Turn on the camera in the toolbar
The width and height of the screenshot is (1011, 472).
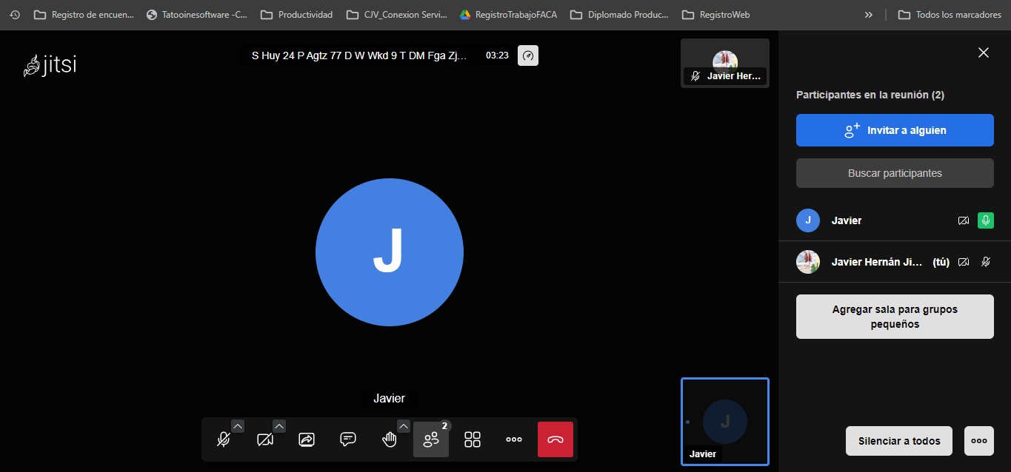coord(264,439)
